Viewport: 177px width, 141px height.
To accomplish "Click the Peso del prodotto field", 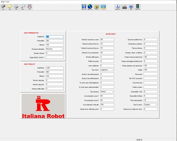I will [151, 100].
